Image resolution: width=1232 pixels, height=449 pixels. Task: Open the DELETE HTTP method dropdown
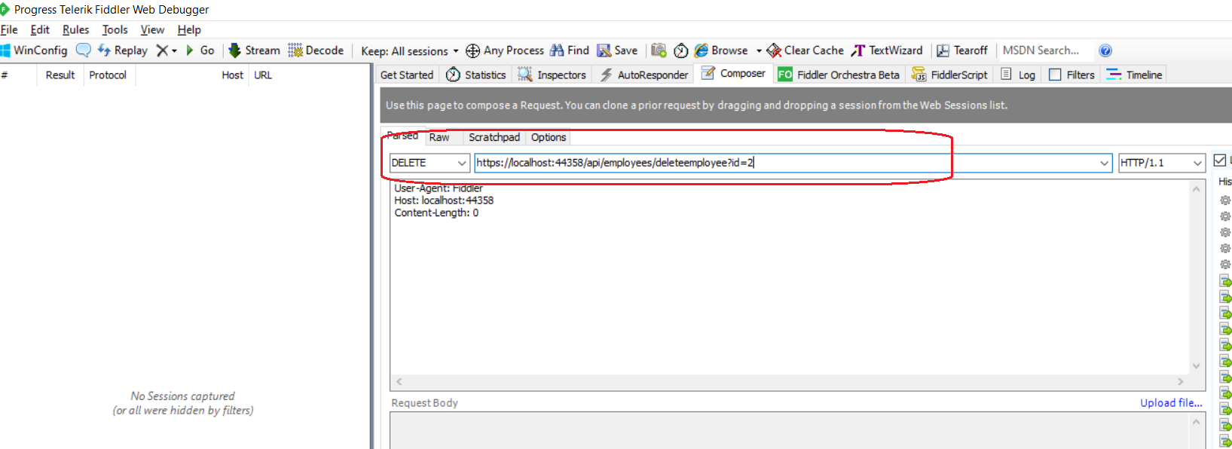[x=430, y=163]
